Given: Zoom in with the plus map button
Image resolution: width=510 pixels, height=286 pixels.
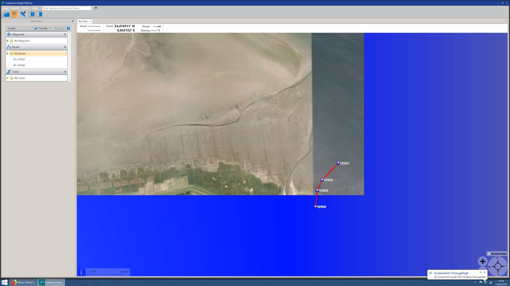Looking at the screenshot, I should click(x=483, y=261).
